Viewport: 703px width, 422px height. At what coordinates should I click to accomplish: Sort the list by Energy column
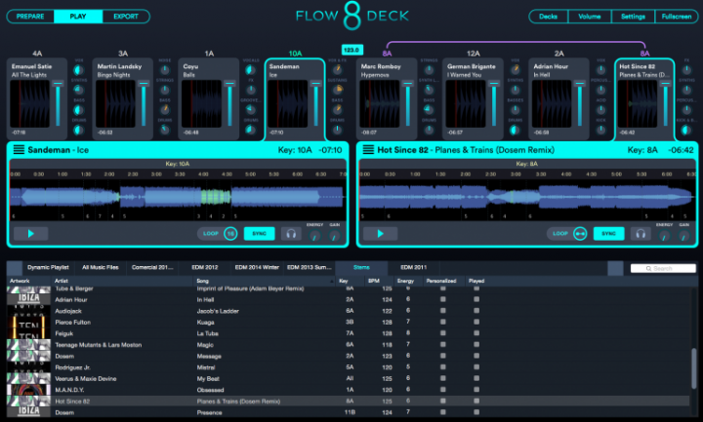[408, 281]
